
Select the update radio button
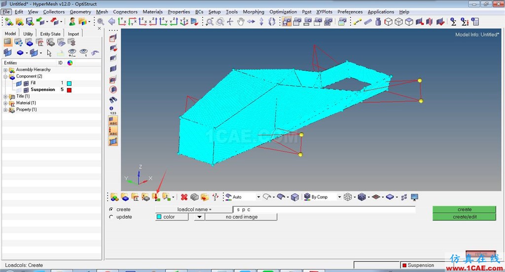coord(111,217)
